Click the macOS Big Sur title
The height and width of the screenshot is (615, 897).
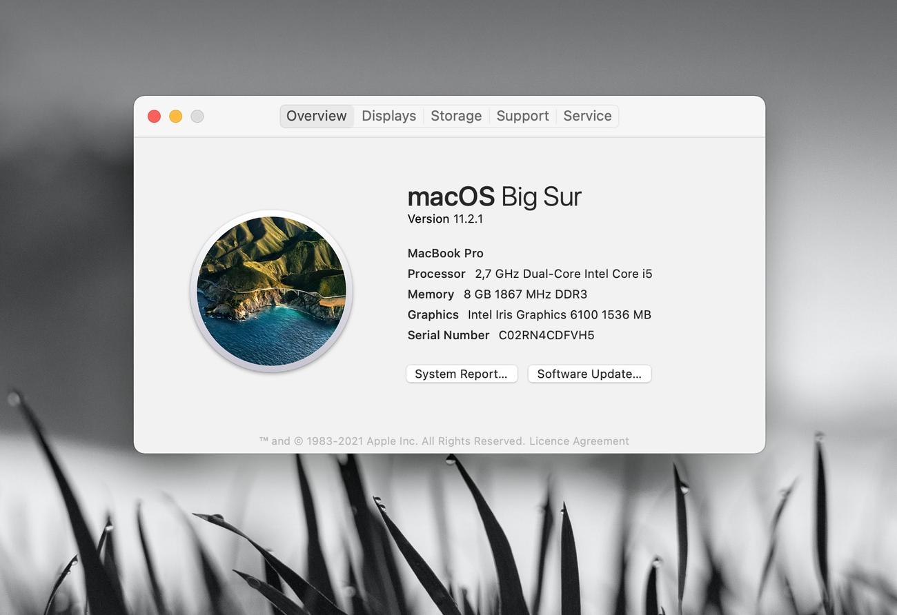(494, 196)
